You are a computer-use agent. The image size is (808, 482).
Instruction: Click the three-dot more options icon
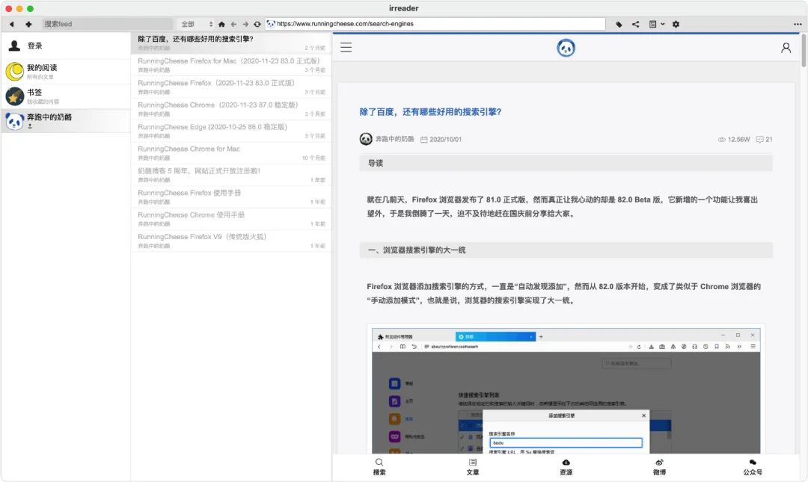coord(798,24)
